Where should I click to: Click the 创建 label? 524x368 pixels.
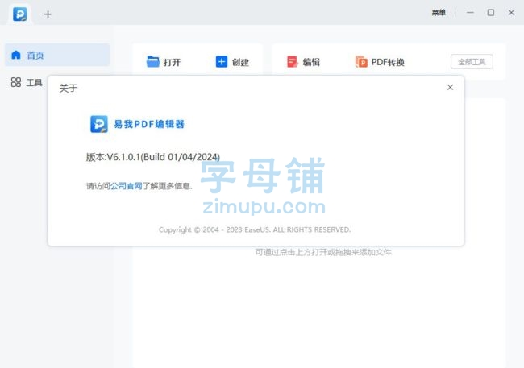(240, 62)
